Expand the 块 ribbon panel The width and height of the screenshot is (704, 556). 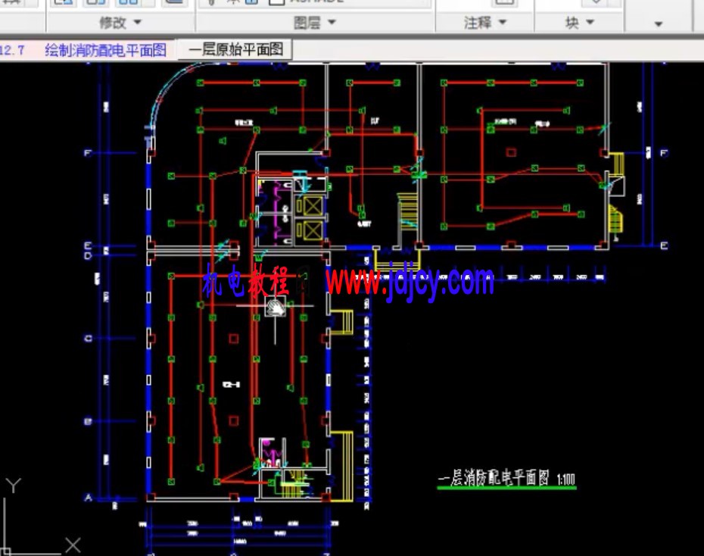click(x=579, y=22)
